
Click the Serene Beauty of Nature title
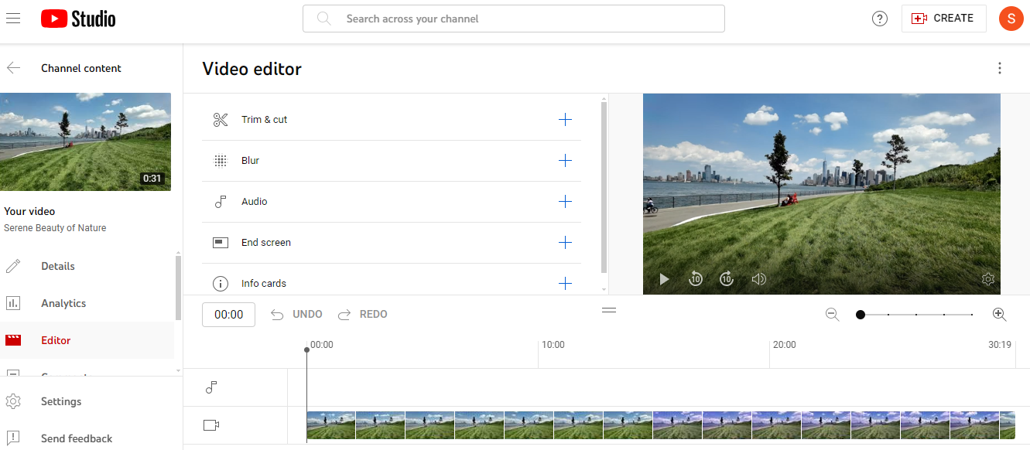[55, 228]
